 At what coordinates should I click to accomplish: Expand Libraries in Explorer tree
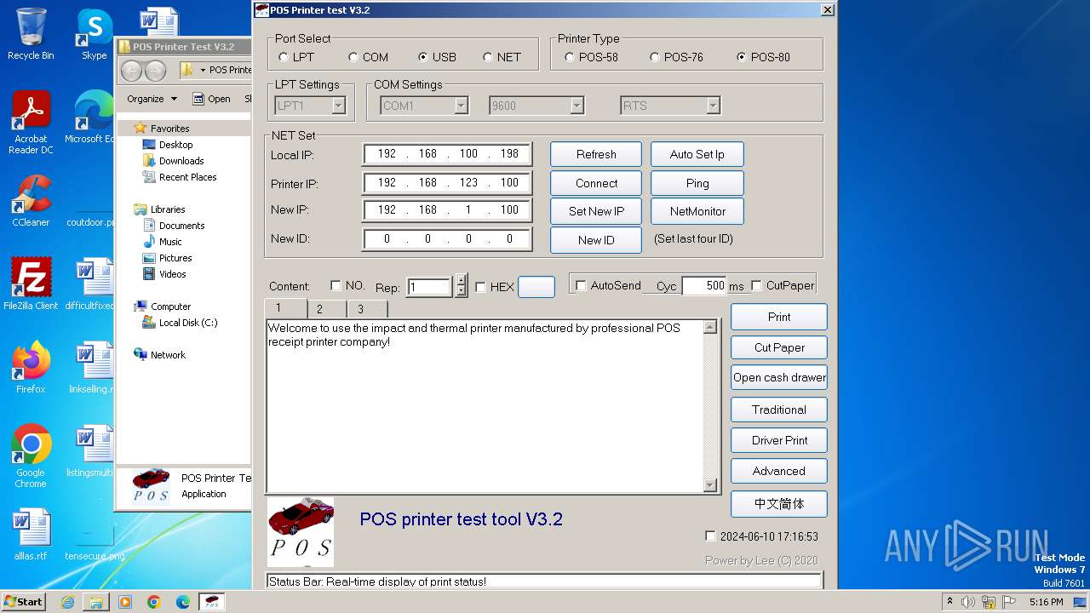click(168, 209)
